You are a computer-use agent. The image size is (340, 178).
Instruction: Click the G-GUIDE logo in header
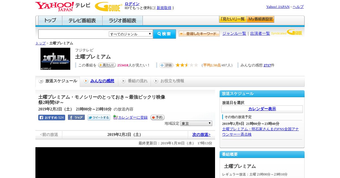(x=109, y=6)
